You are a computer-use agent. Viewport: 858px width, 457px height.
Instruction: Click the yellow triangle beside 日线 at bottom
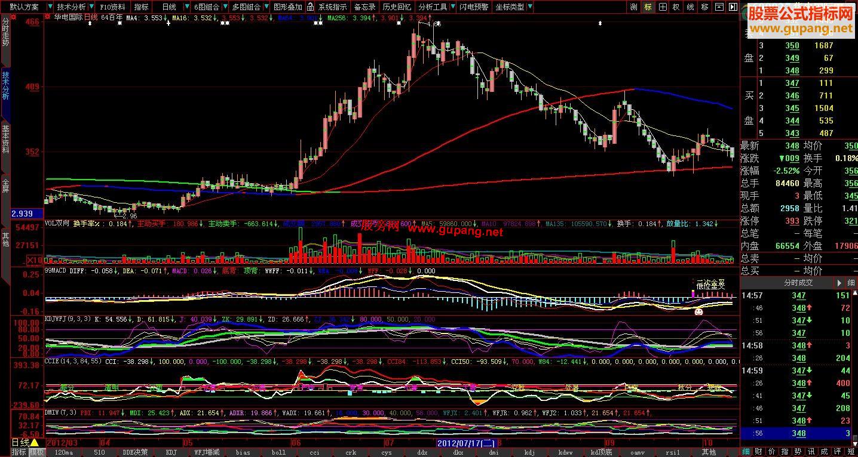pos(34,443)
